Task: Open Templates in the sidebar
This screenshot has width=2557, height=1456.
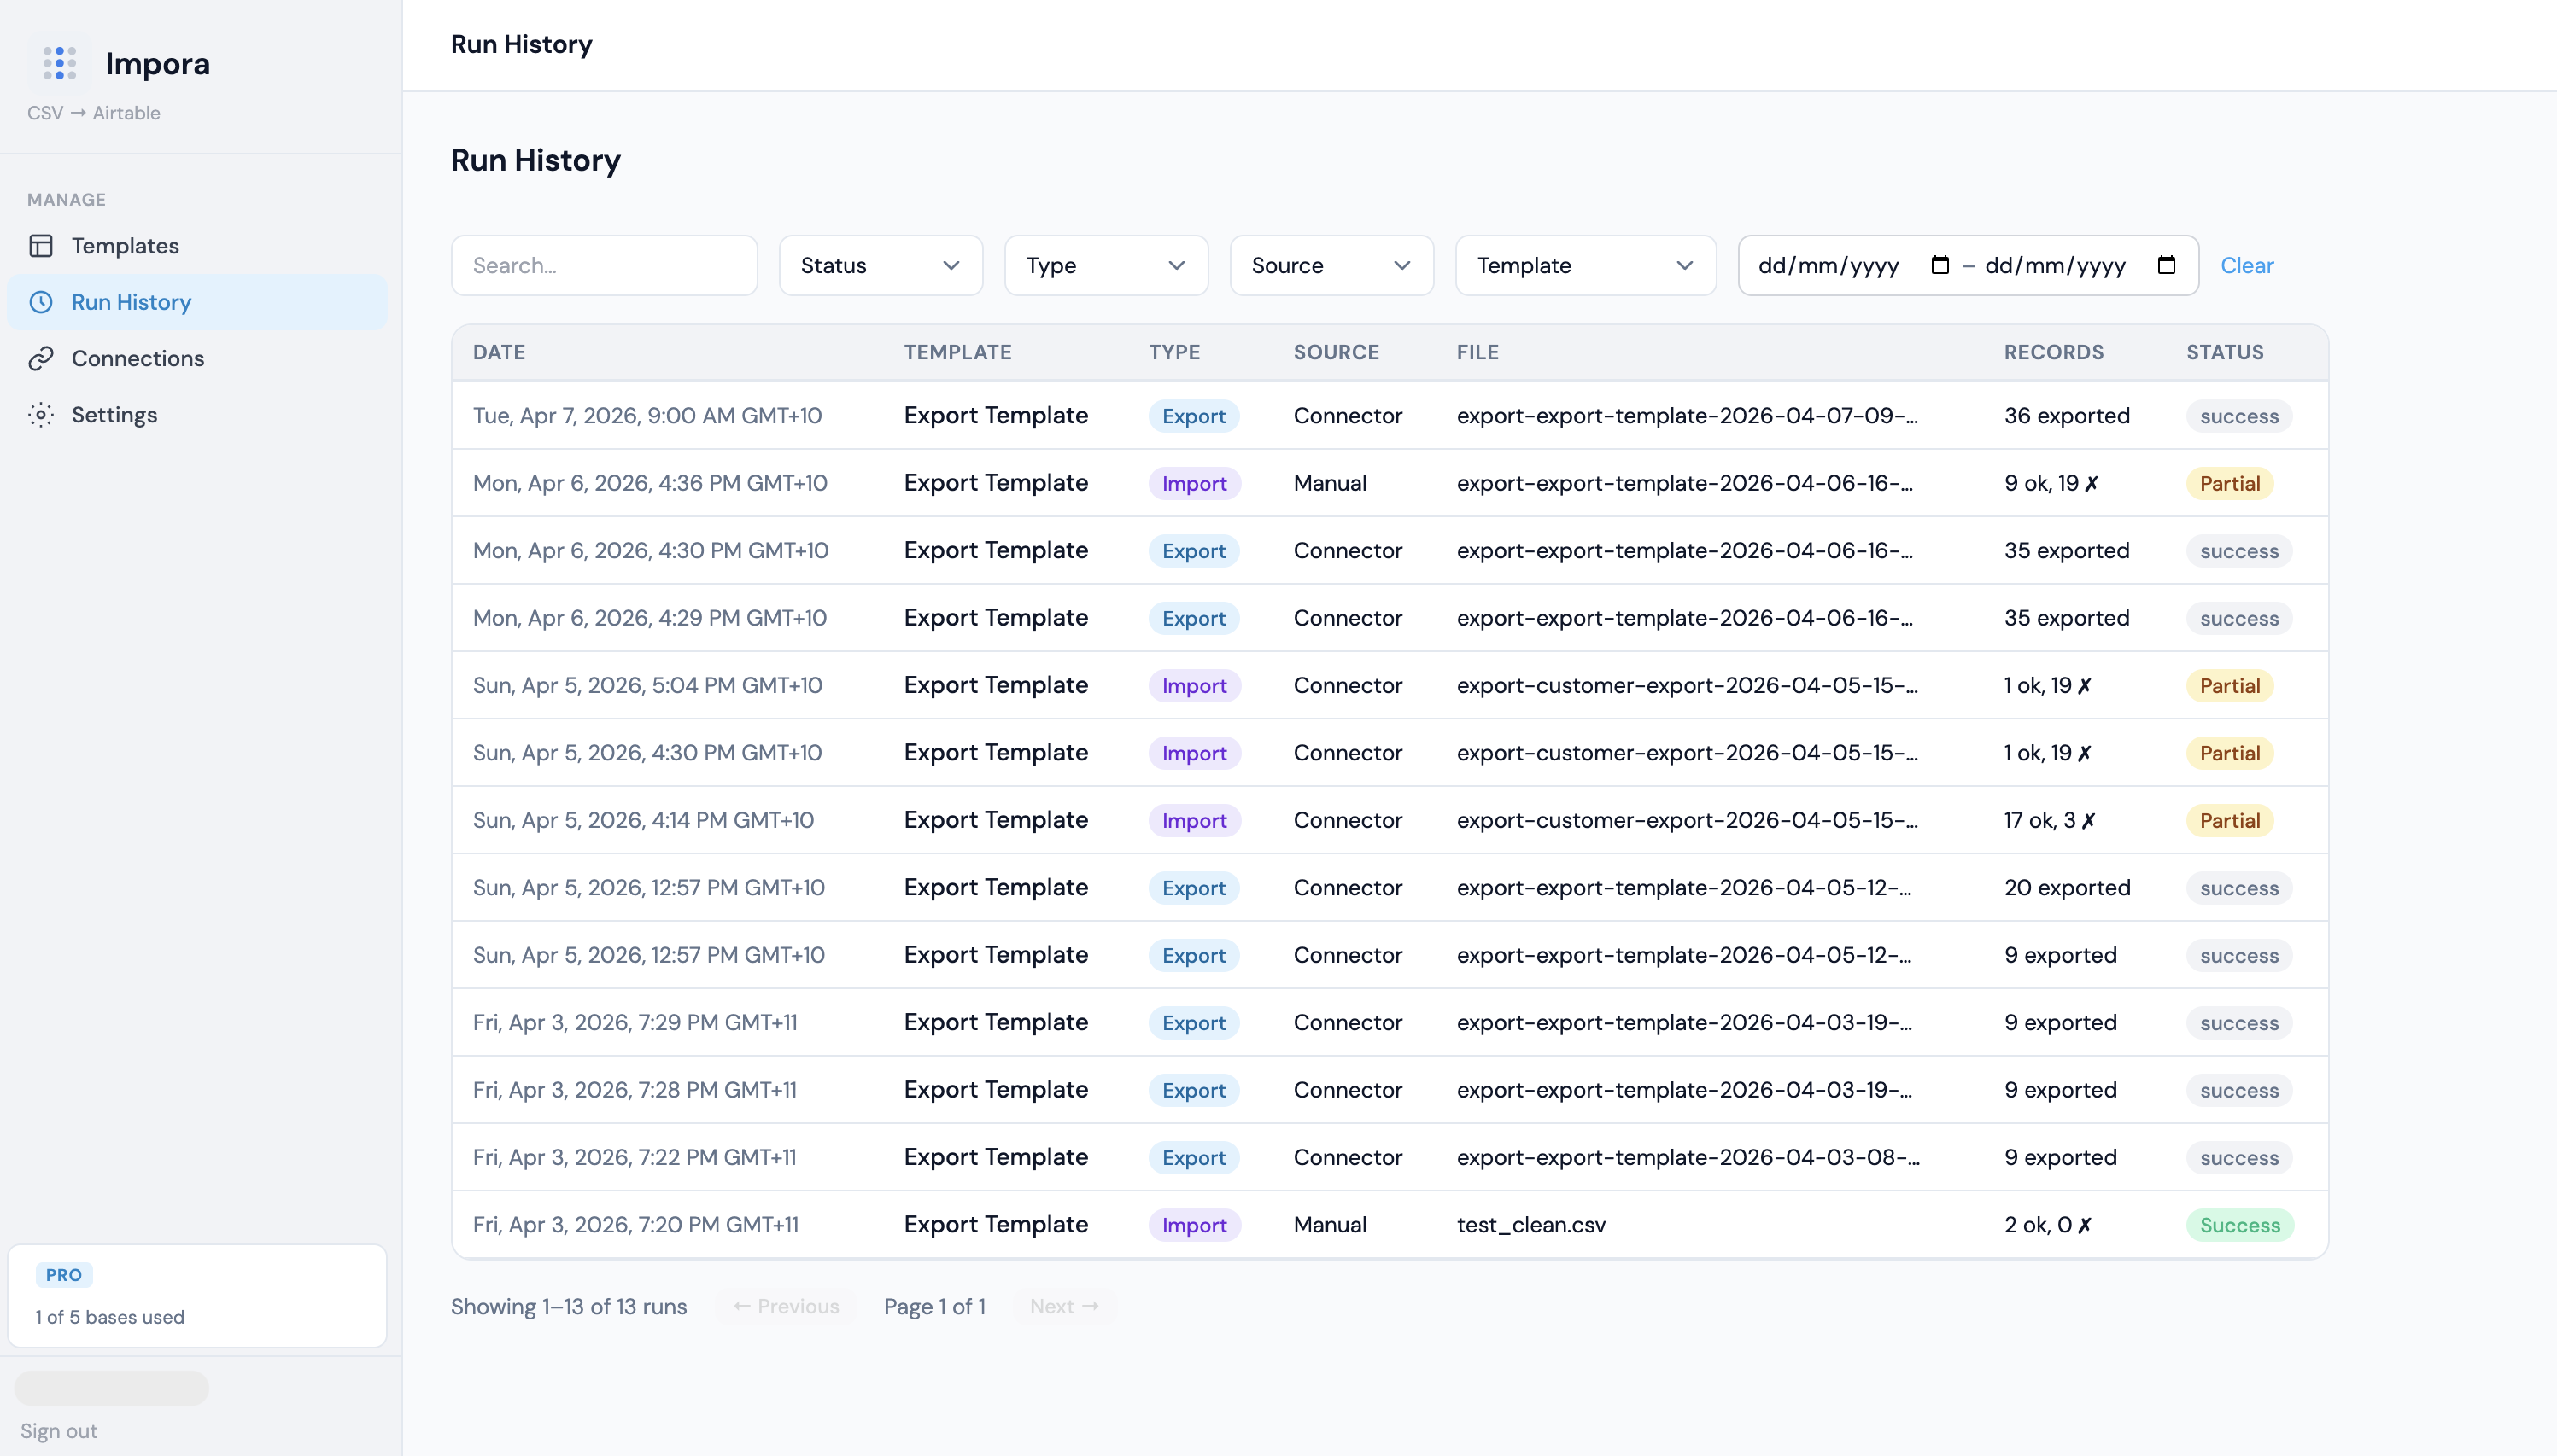Action: (197, 246)
